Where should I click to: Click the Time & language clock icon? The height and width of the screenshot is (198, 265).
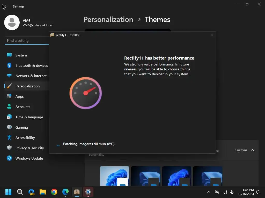(x=9, y=117)
